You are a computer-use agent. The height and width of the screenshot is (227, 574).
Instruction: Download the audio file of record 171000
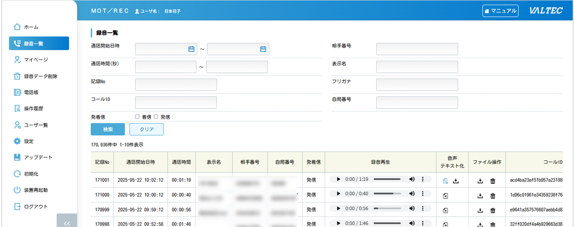(481, 196)
